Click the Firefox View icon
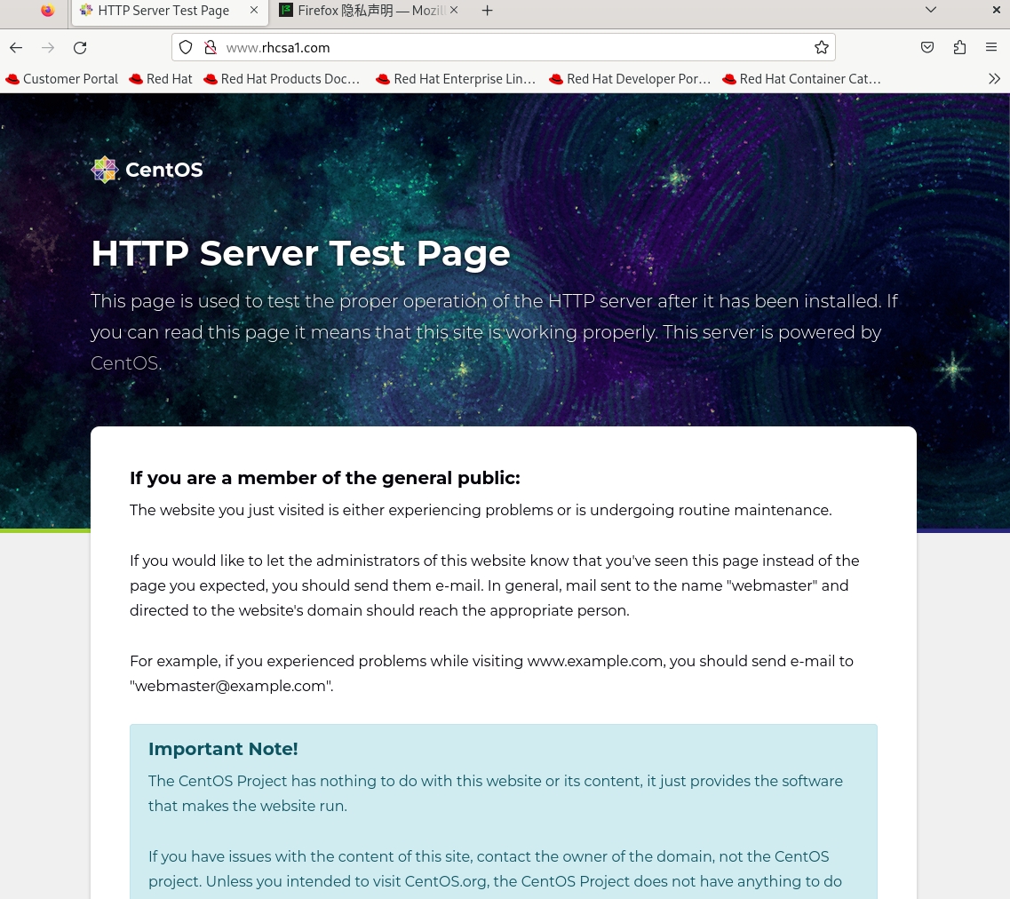 pos(48,11)
